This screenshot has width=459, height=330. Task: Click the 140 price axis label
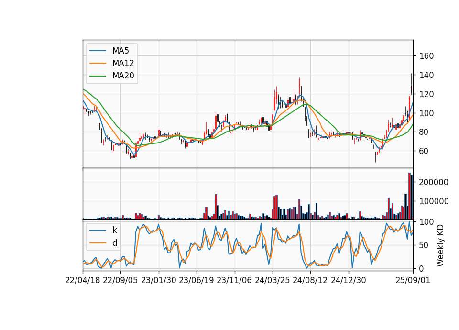(426, 75)
